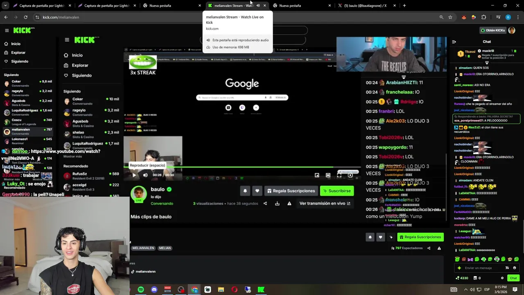Viewport: 524px width, 295px height.
Task: Open a new browser tab
Action: [404, 5]
